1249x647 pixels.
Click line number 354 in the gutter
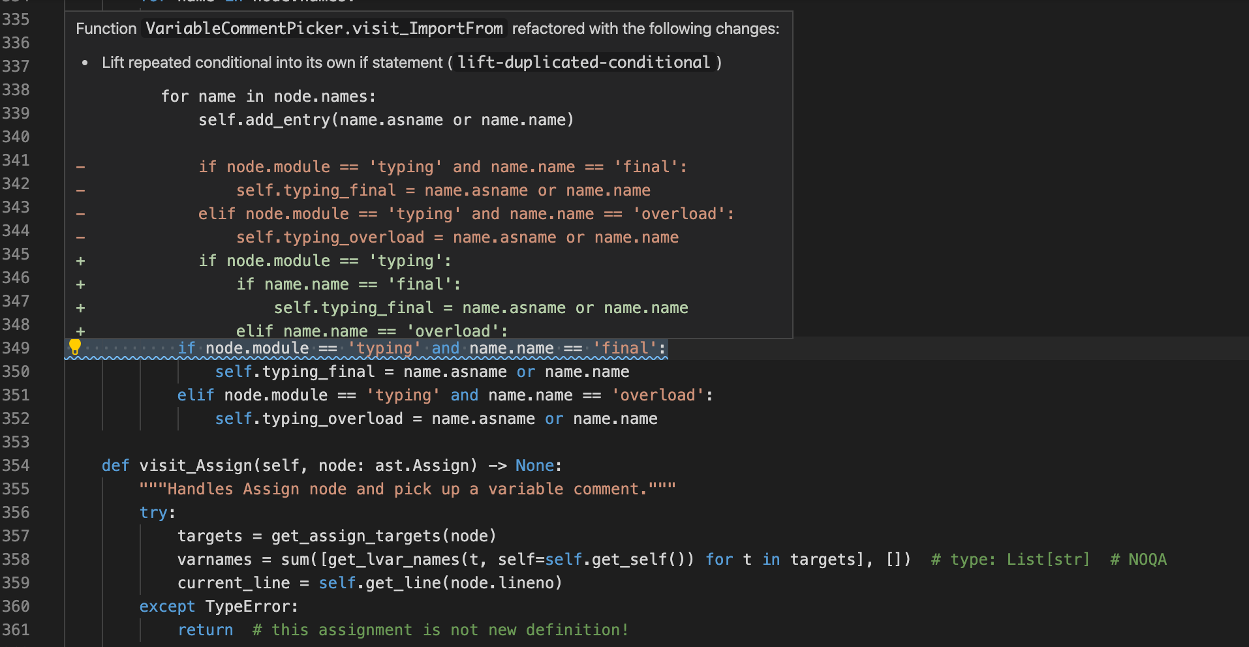pyautogui.click(x=16, y=466)
